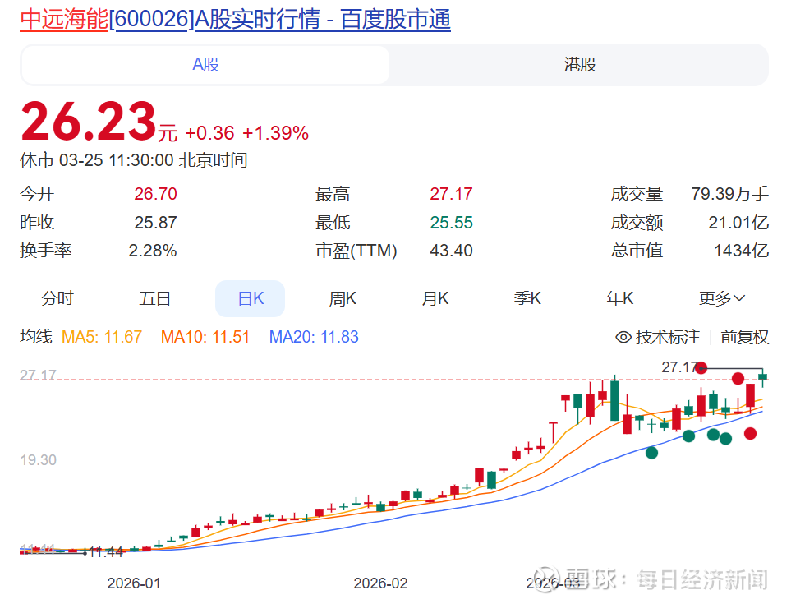Click the 市盈(TTM) value 43.40

pos(451,251)
